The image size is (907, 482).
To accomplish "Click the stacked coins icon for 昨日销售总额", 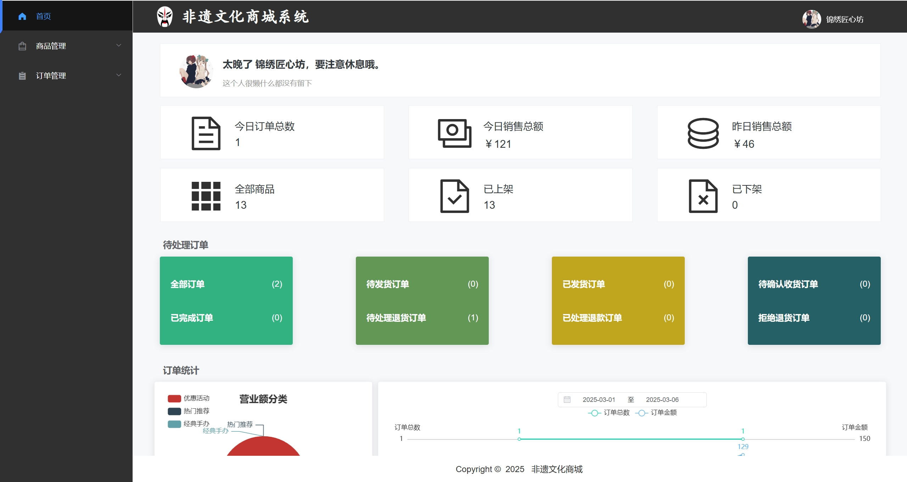I will pyautogui.click(x=703, y=133).
